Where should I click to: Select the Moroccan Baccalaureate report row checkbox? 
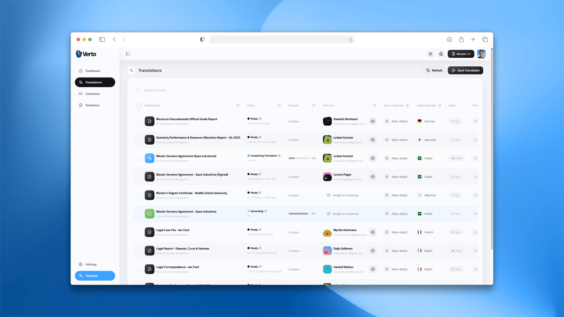[x=139, y=122]
